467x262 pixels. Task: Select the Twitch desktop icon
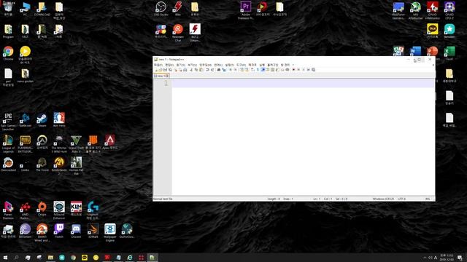coord(59,231)
